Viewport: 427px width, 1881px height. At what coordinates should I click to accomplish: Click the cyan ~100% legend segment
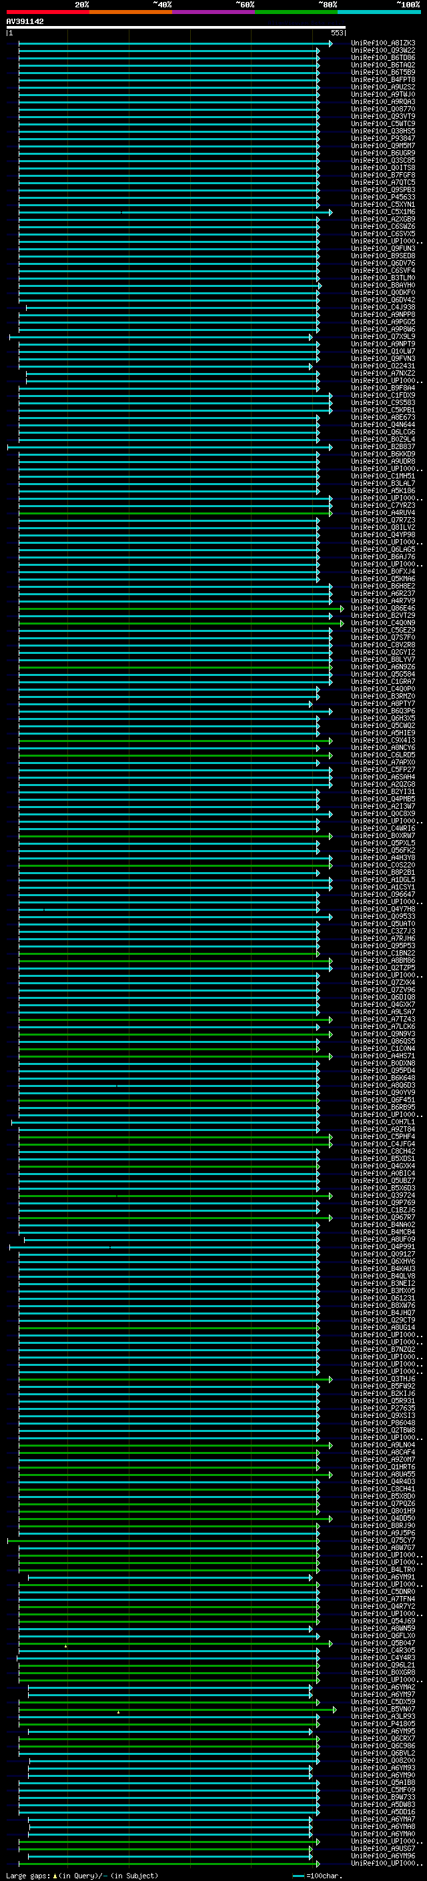coord(378,12)
